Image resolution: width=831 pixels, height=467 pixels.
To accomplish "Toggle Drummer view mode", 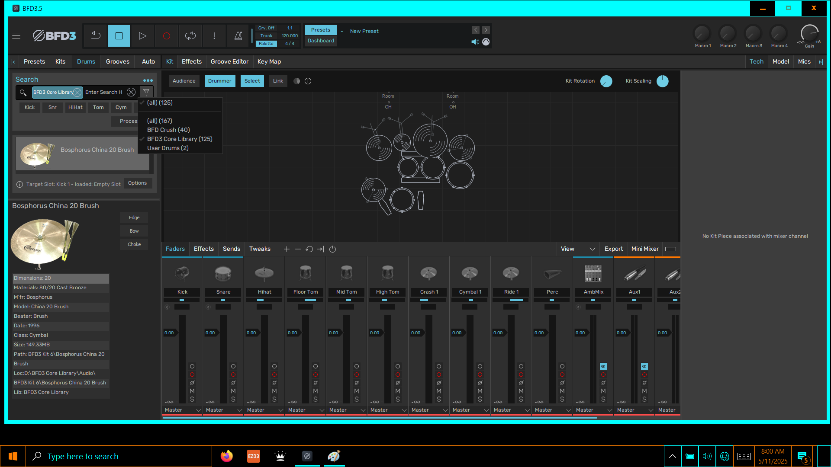I will click(220, 81).
